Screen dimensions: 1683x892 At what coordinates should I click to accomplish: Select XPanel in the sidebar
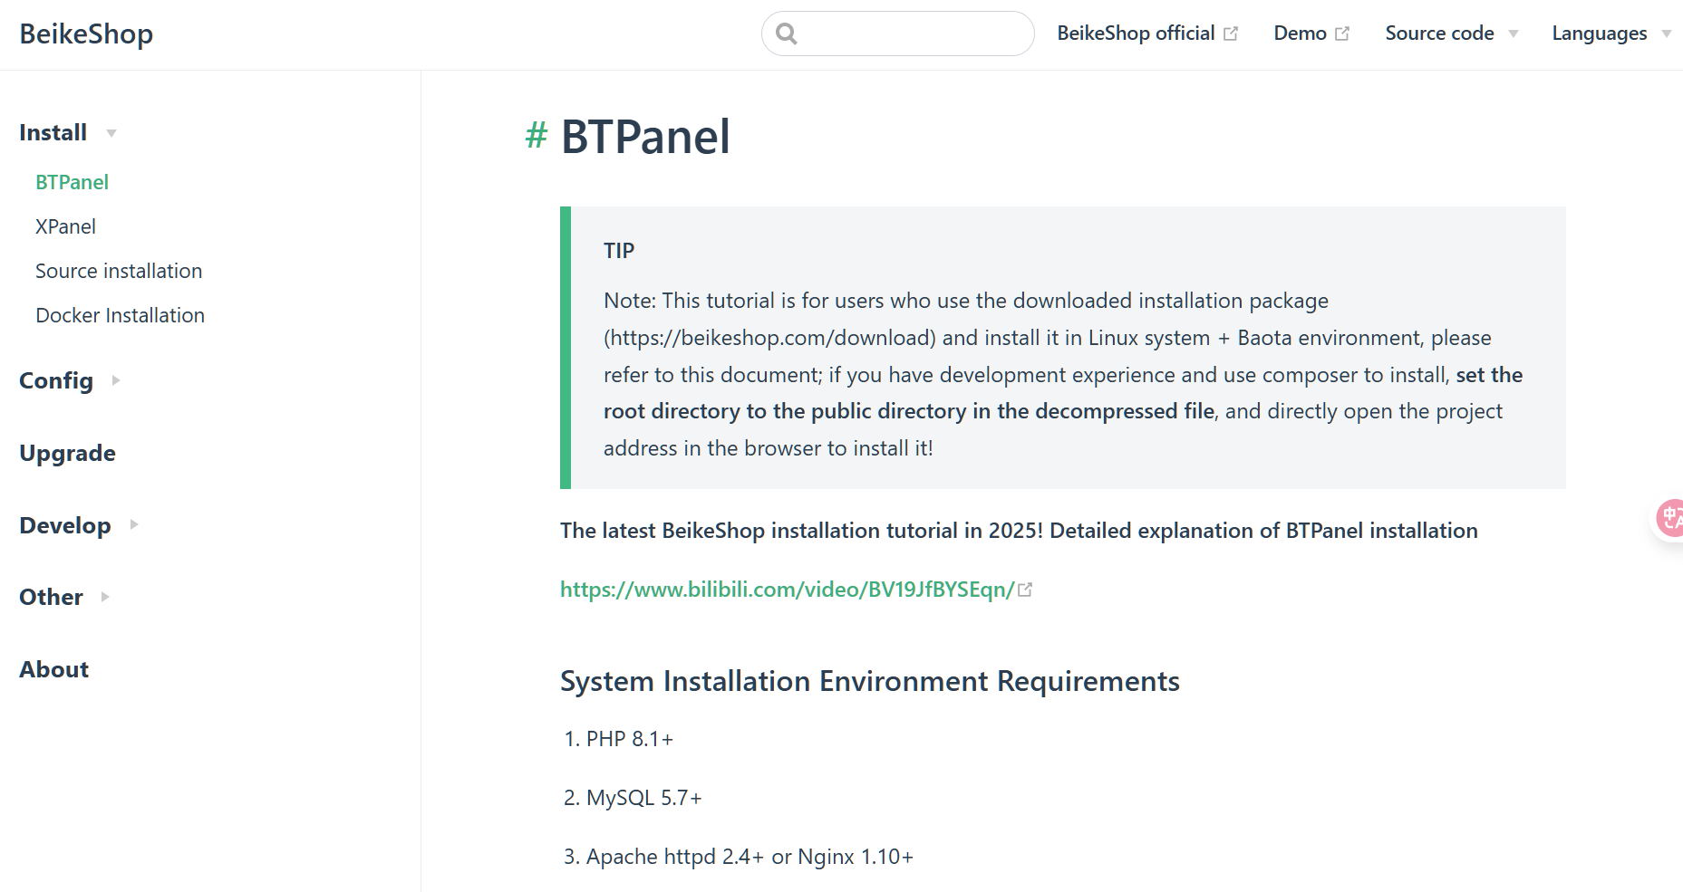click(65, 226)
